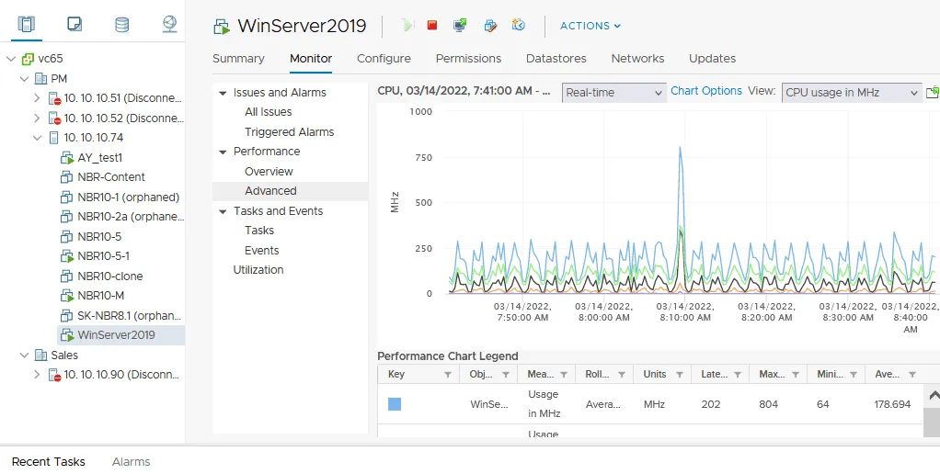Open the ACTIONS dropdown menu

pos(590,26)
